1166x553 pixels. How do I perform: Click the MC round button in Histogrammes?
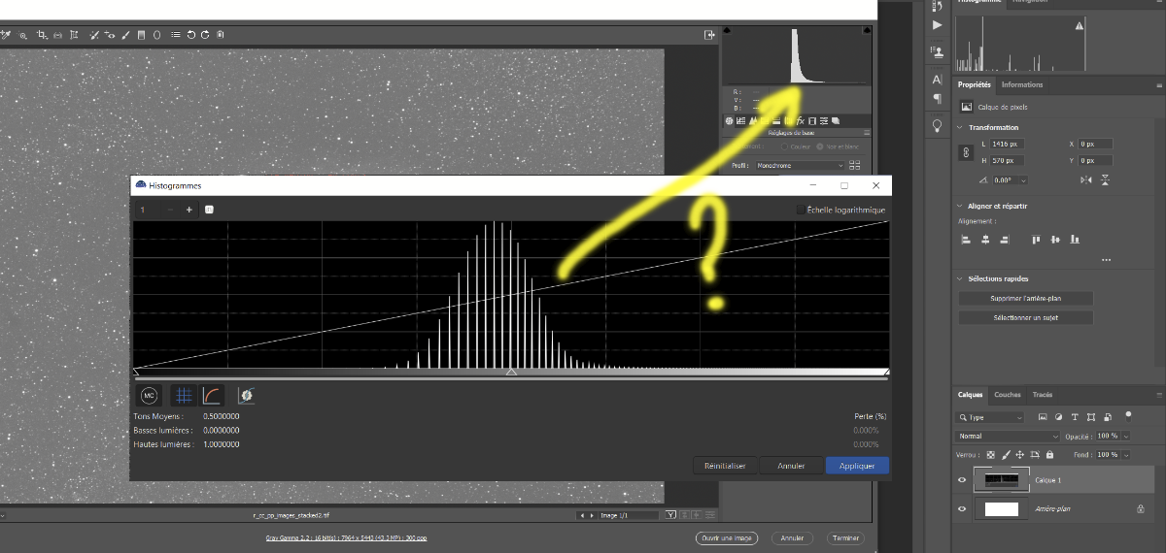coord(149,395)
